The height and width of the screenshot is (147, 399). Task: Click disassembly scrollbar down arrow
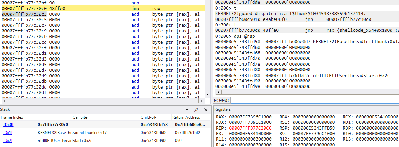[x=208, y=94]
